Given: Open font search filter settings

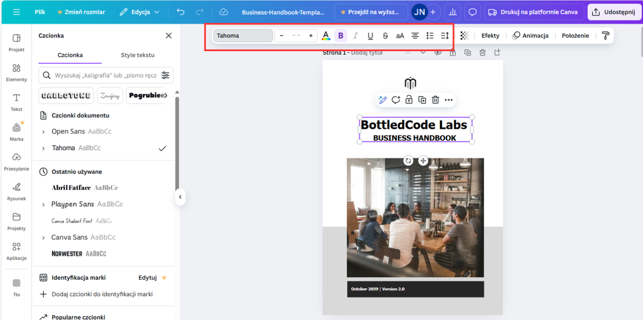Looking at the screenshot, I should pos(165,75).
